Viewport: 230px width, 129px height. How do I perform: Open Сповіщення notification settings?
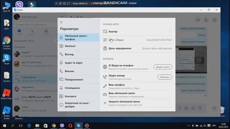(x=79, y=88)
